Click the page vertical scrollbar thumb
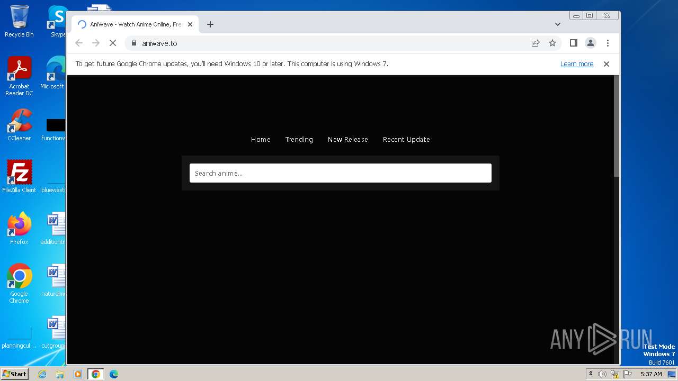Screen dimensions: 678x381 [x=616, y=126]
